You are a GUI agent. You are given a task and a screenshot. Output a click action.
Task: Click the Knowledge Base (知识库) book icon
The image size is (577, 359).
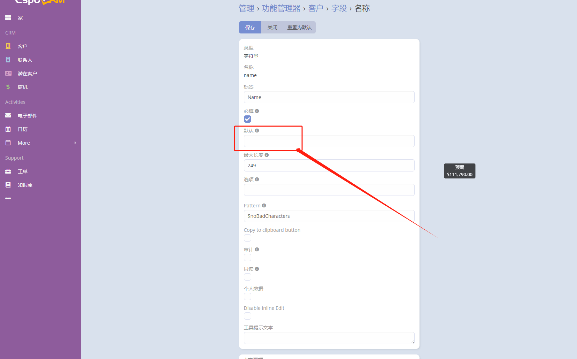tap(8, 185)
